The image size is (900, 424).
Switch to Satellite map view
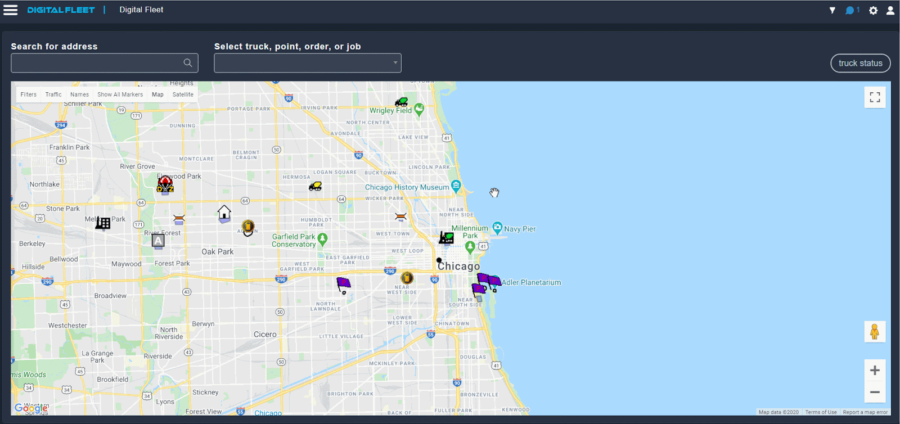coord(183,94)
